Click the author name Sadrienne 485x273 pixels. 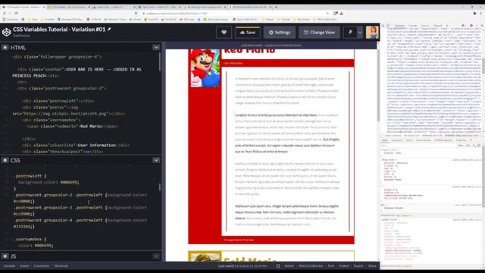coord(22,36)
